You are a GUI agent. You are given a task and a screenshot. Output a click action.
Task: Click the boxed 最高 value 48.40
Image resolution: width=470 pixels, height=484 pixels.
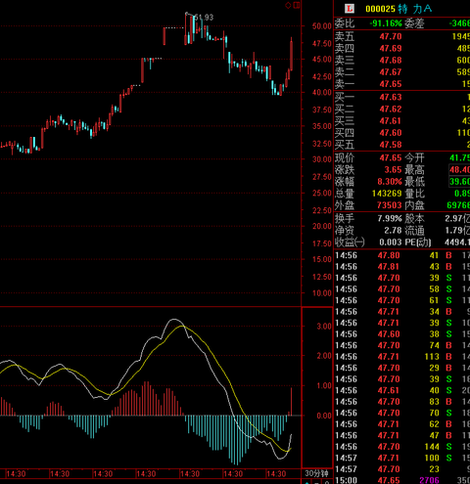pos(459,170)
